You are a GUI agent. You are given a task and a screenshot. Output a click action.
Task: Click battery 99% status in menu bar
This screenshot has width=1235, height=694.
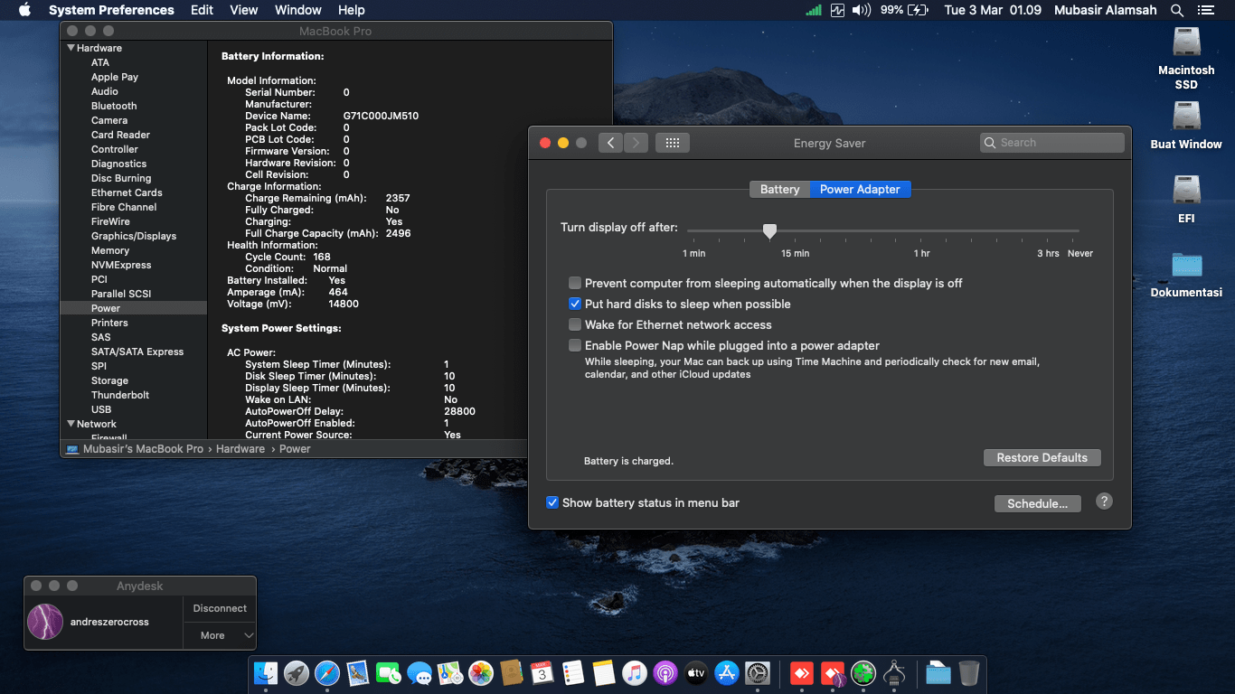(x=904, y=10)
